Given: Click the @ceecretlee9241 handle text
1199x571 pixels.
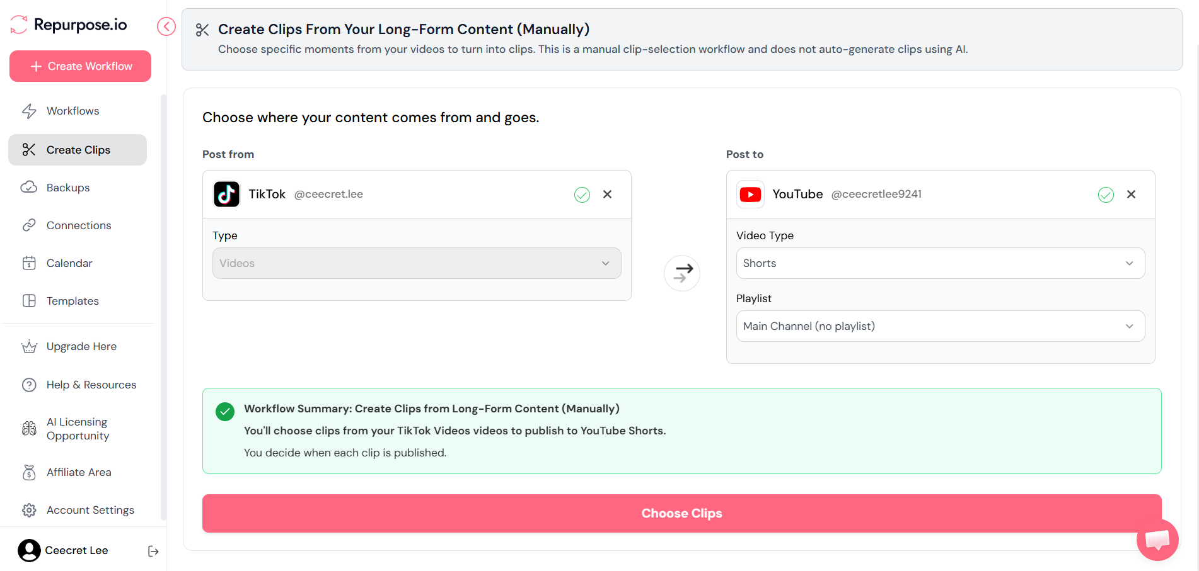Looking at the screenshot, I should [876, 194].
